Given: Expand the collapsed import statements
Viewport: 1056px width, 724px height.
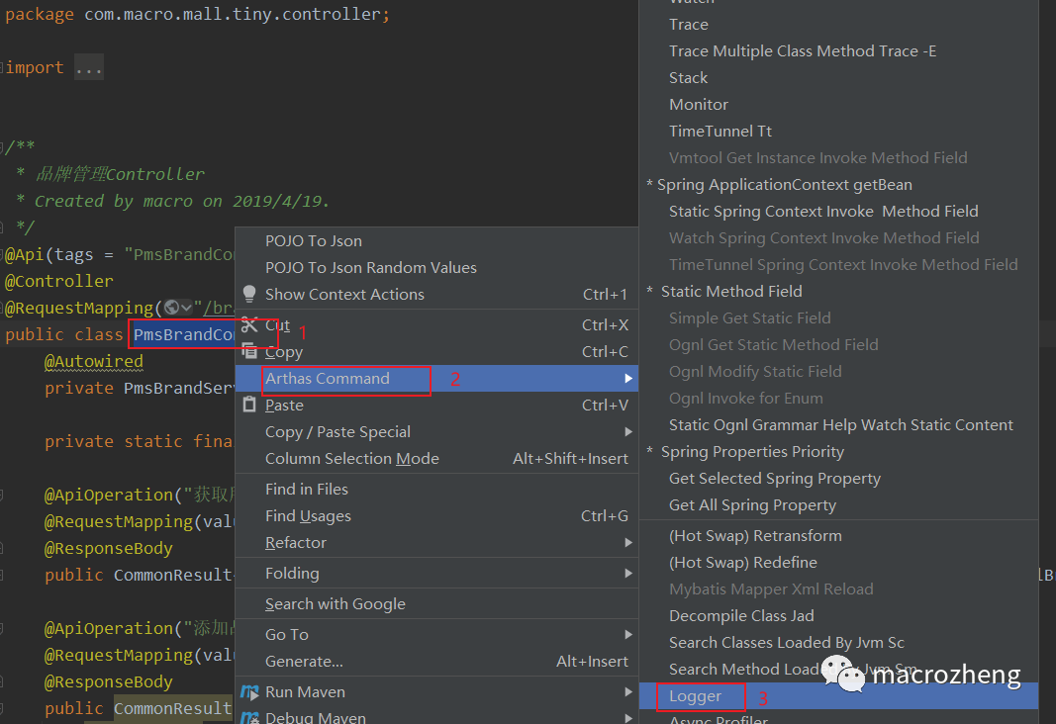Looking at the screenshot, I should point(88,67).
